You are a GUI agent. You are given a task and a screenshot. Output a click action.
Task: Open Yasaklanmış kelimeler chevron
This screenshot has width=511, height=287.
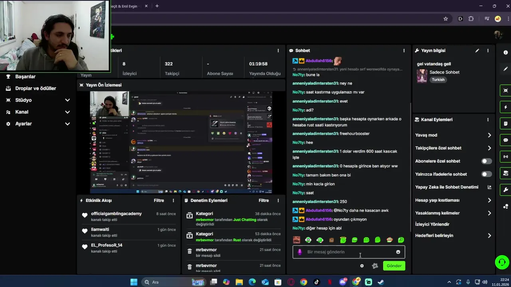pos(489,213)
